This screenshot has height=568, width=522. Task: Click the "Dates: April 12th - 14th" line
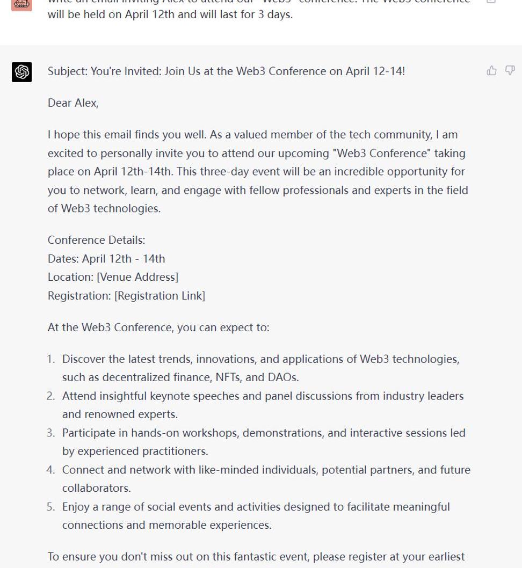point(106,259)
